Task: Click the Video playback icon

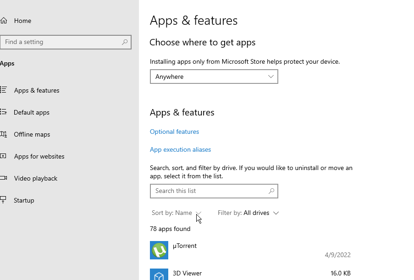Action: click(x=3, y=178)
